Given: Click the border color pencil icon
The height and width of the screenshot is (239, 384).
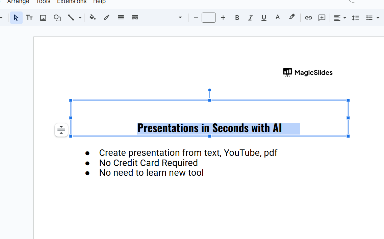Looking at the screenshot, I should [107, 18].
